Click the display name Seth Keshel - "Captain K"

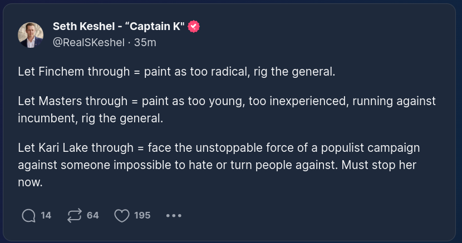tap(119, 26)
